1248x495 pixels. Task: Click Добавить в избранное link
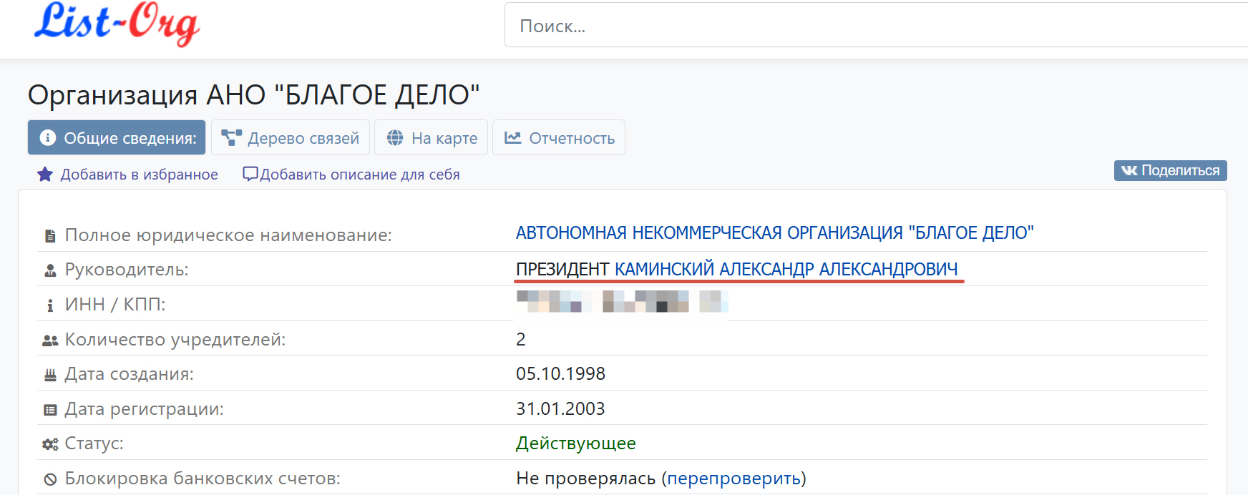tap(139, 175)
